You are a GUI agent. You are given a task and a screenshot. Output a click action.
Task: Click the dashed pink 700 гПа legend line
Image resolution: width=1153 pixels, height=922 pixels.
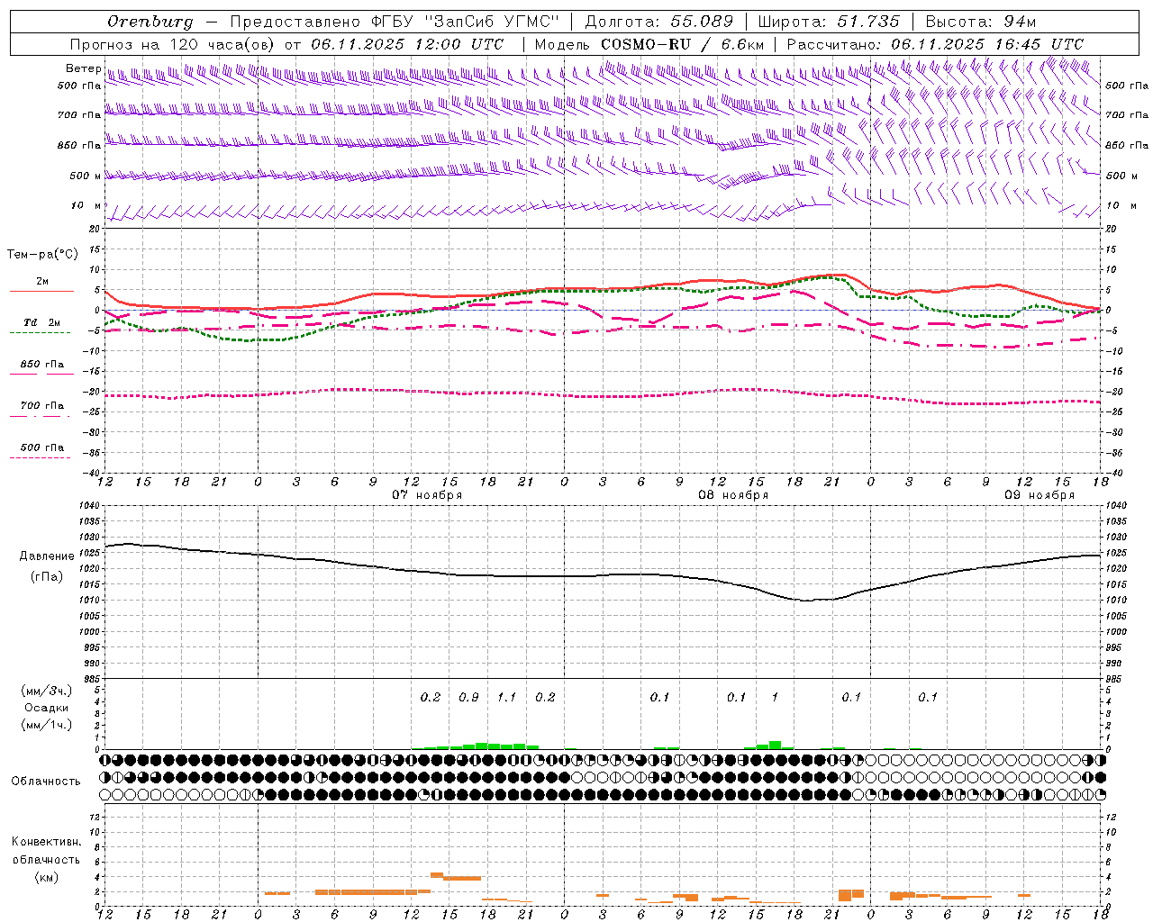click(41, 416)
